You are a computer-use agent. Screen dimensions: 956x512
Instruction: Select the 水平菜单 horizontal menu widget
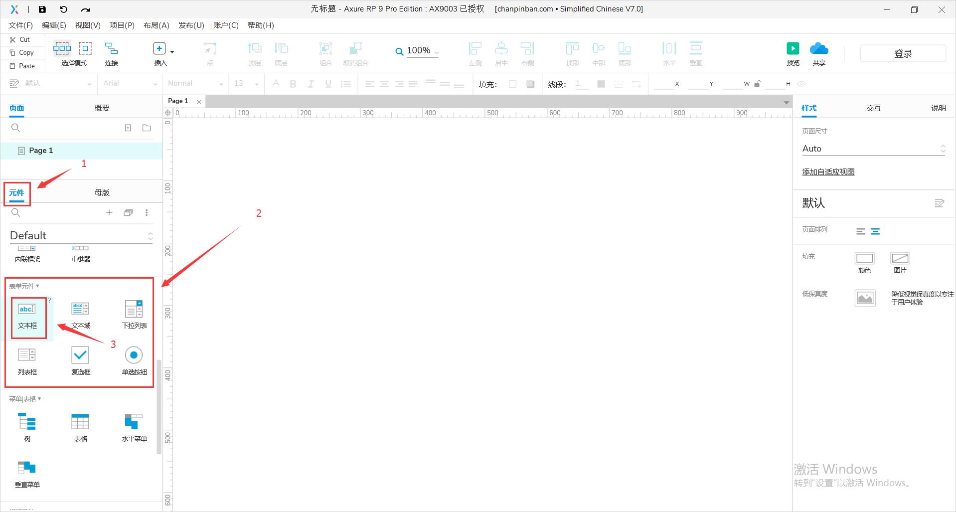tap(135, 428)
